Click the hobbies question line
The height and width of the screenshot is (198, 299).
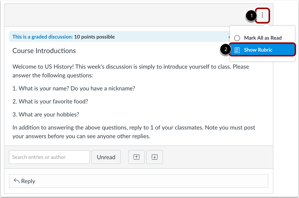(x=46, y=114)
